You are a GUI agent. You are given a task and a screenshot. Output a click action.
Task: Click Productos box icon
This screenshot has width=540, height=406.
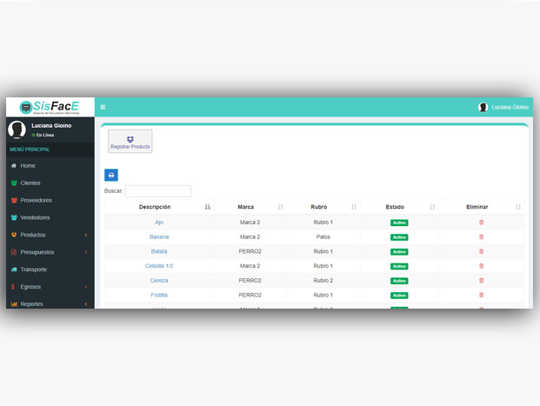[x=14, y=235]
